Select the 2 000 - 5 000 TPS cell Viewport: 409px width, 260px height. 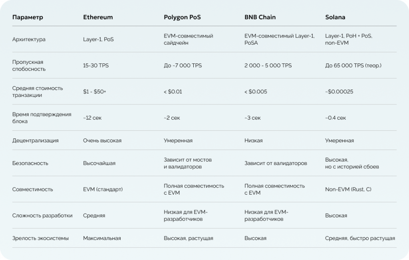(x=268, y=65)
